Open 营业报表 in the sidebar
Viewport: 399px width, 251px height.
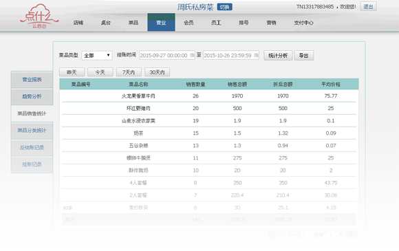tap(32, 80)
